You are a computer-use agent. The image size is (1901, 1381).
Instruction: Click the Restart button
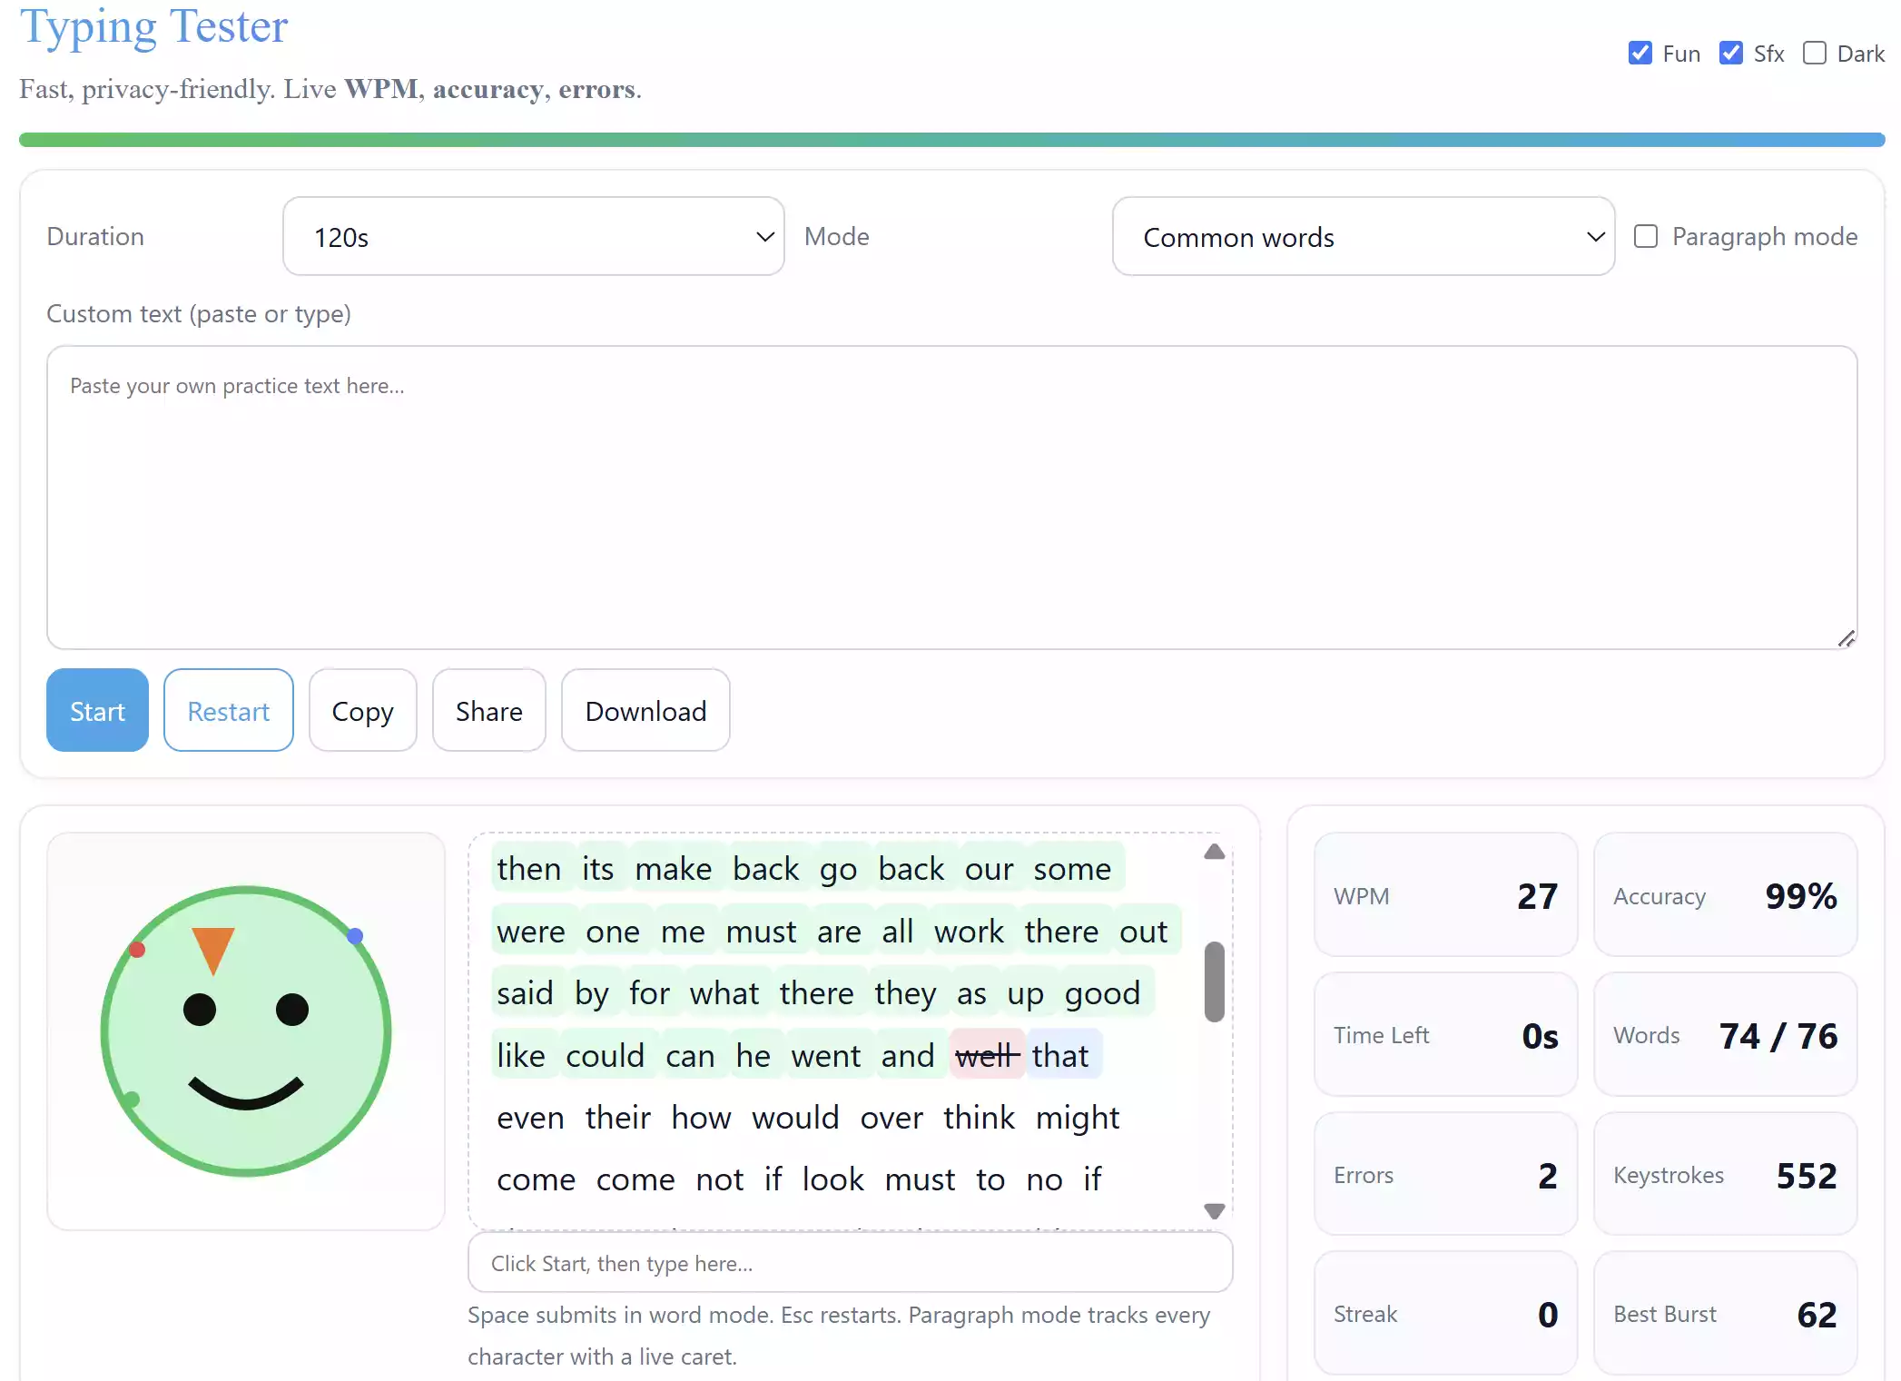tap(228, 710)
